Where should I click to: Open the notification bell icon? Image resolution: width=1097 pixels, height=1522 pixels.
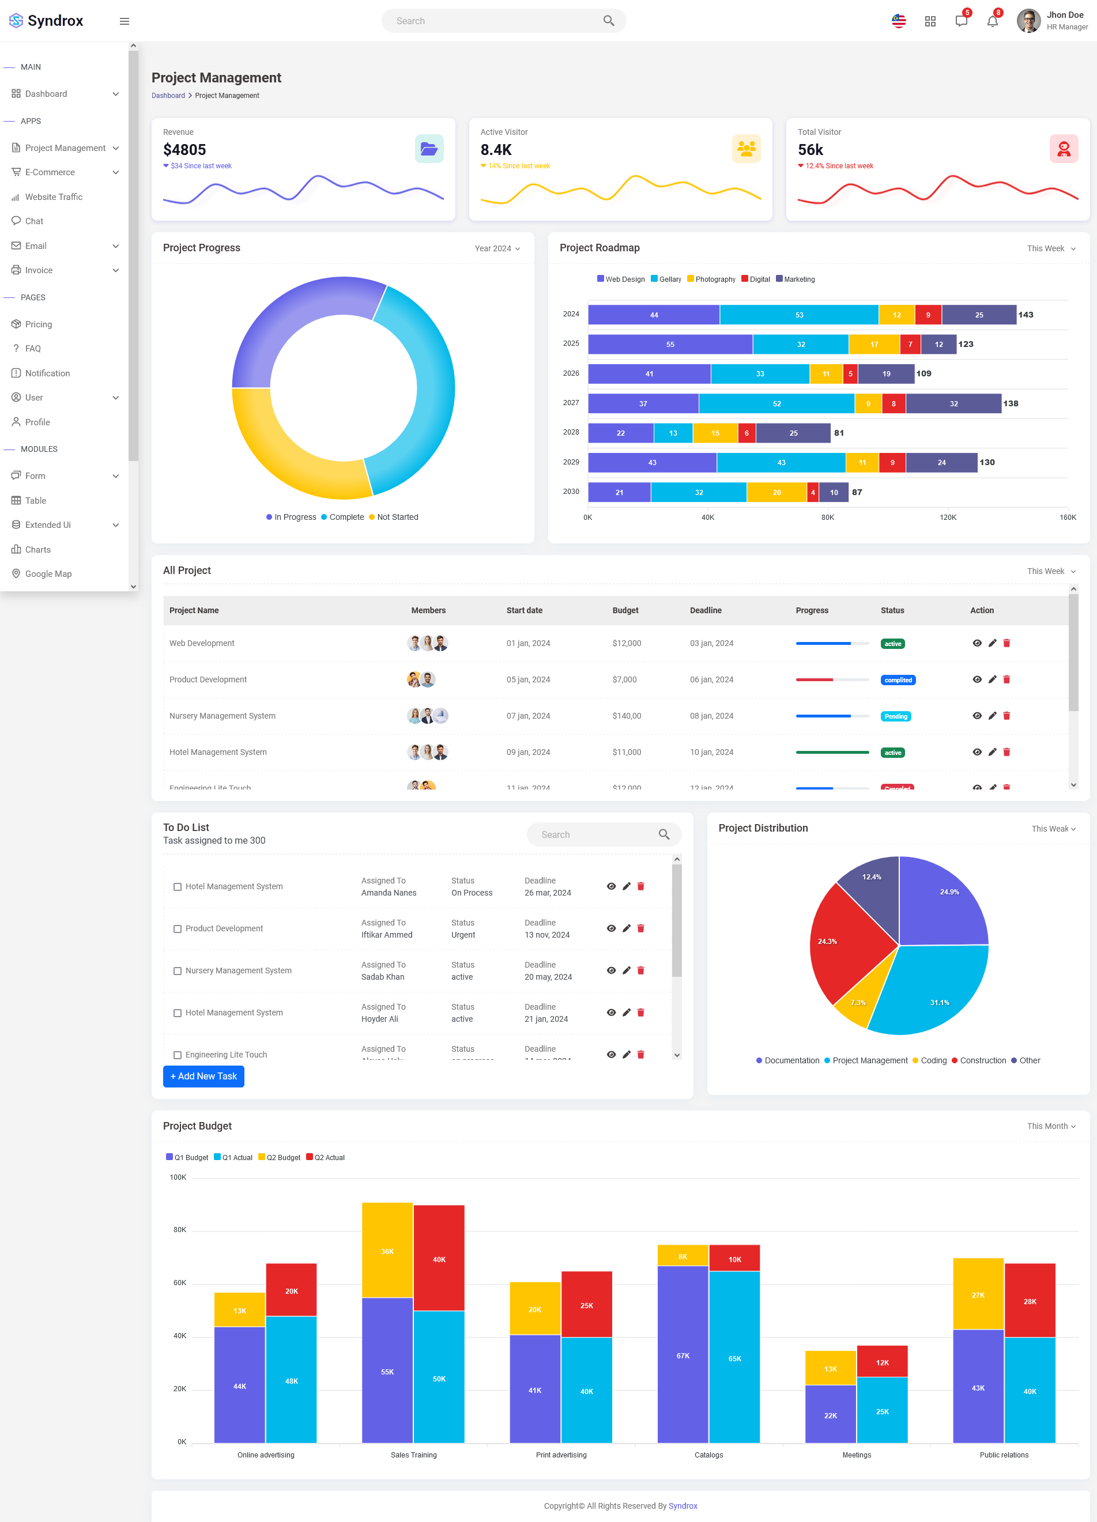click(x=992, y=21)
